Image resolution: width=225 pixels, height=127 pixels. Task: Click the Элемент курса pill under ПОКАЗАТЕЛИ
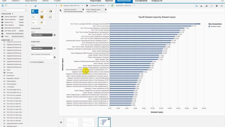click(x=42, y=35)
